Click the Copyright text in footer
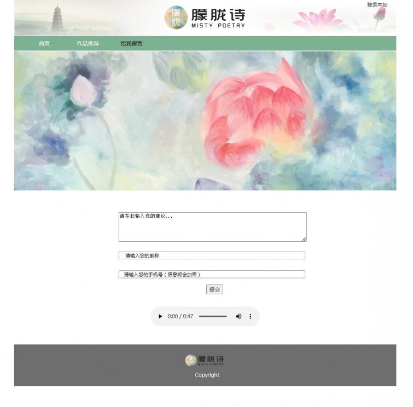Screen dimensions: 413x407 coord(207,375)
